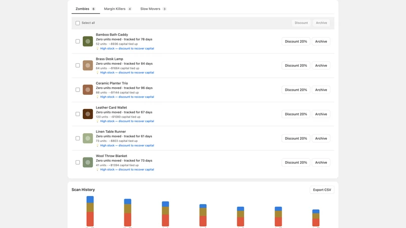Apply Discount 20% to Leather Card Wallet
This screenshot has width=406, height=228.
(x=296, y=114)
